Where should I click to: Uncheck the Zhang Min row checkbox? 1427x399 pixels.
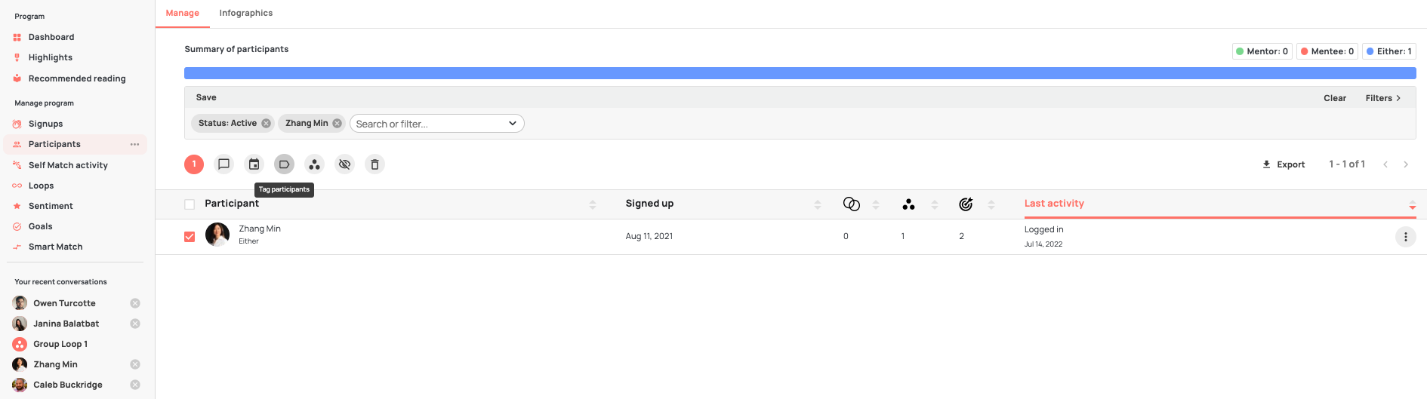coord(190,237)
